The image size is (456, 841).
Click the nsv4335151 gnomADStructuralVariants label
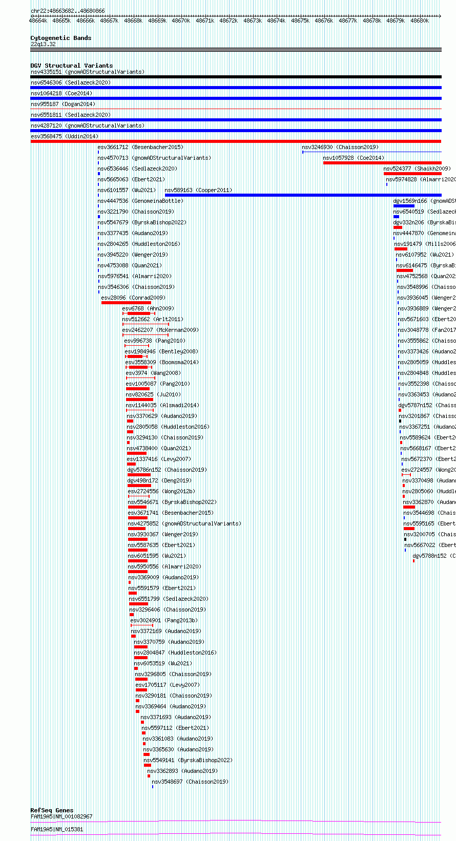(87, 72)
